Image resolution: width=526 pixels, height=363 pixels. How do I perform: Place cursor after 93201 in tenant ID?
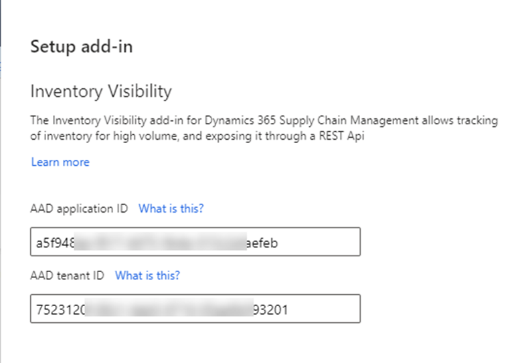tap(289, 310)
